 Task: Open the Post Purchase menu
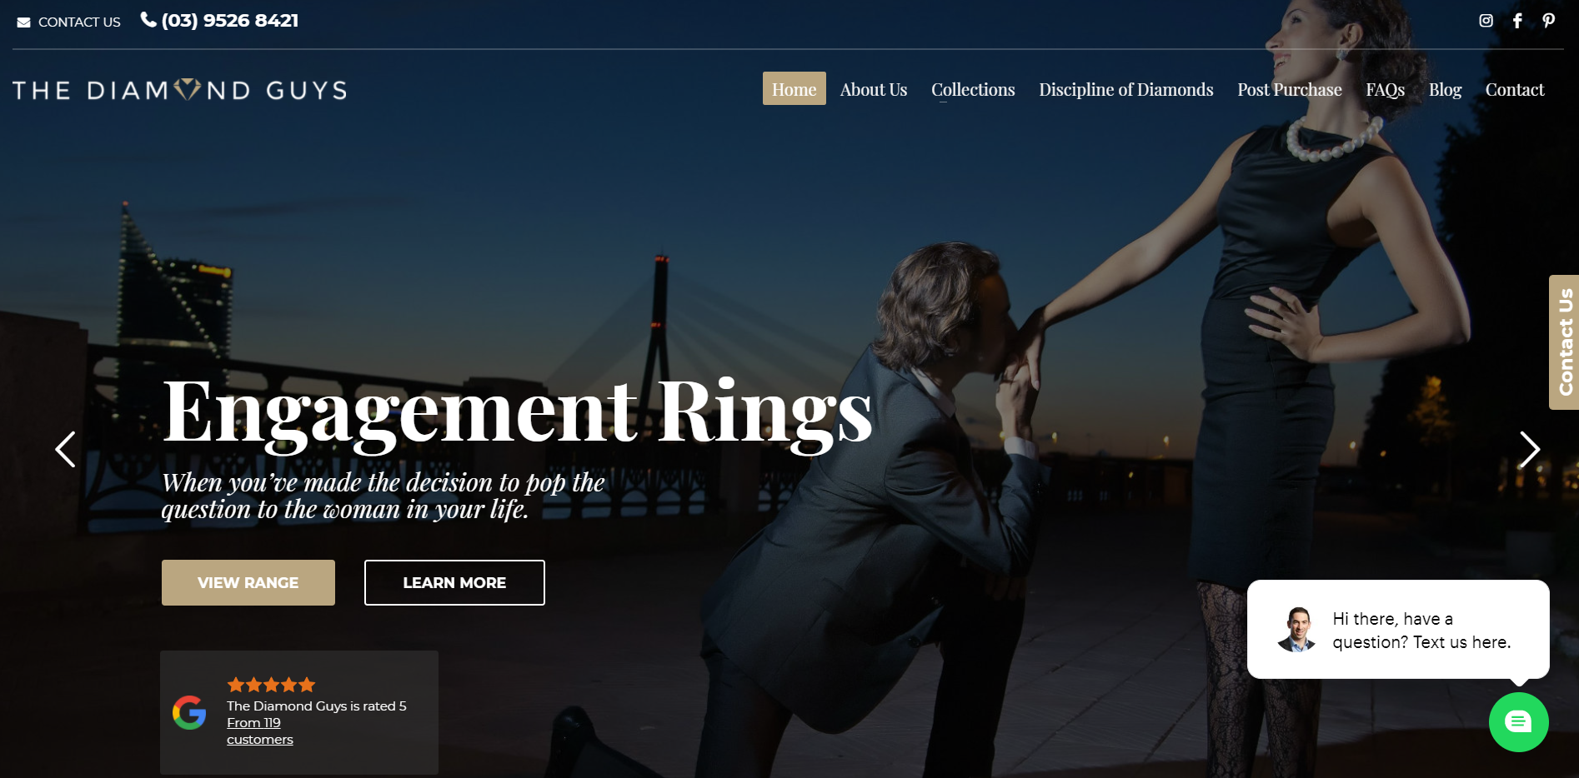tap(1289, 89)
